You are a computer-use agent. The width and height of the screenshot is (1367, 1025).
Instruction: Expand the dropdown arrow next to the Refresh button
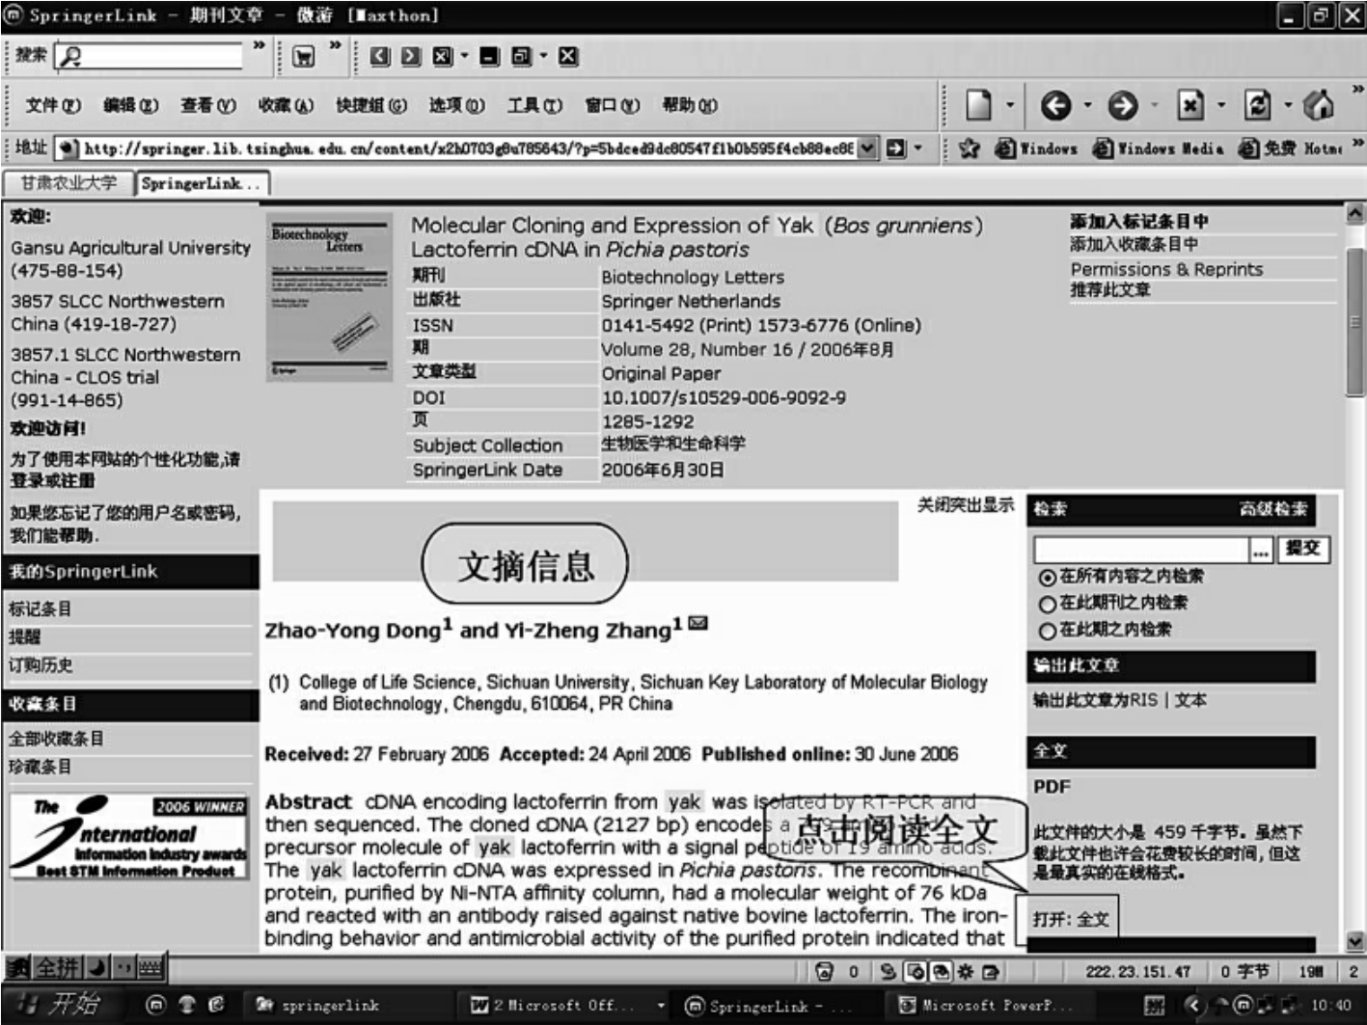point(1287,105)
